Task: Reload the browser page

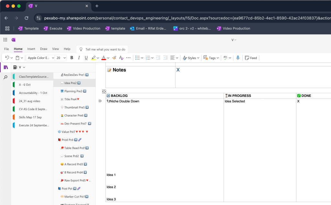Action: pyautogui.click(x=27, y=18)
